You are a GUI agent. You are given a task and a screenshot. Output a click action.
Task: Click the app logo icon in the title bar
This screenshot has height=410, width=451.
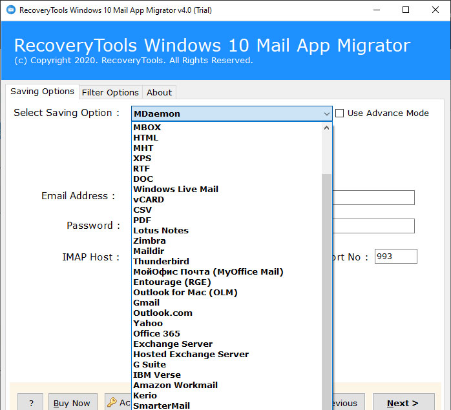coord(11,10)
